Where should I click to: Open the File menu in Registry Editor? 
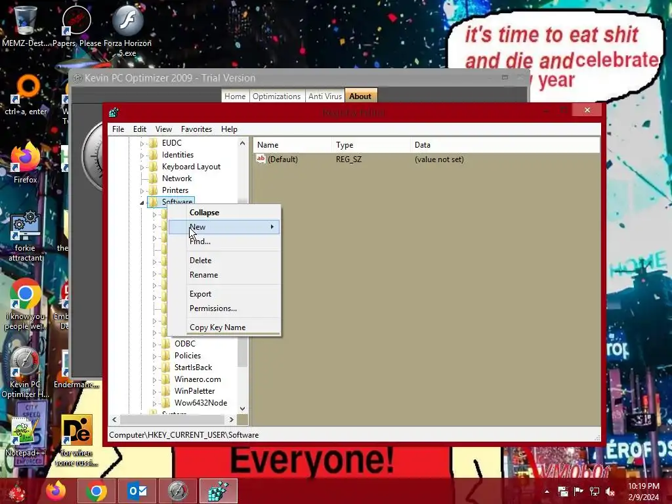[x=118, y=129]
